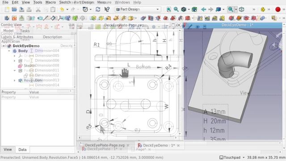Viewport: 286px width, 161px height.
Task: Open the File menu
Action: (x=5, y=2)
